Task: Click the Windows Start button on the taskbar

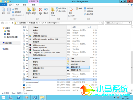Action: (3, 98)
